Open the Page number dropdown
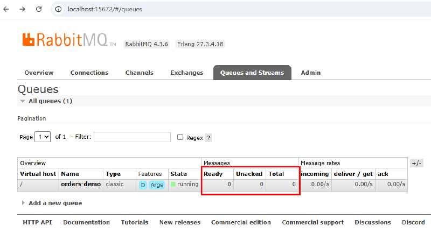This screenshot has width=431, height=233. click(x=43, y=137)
